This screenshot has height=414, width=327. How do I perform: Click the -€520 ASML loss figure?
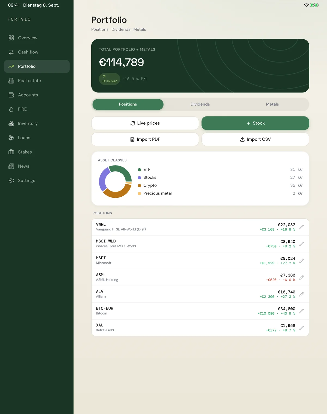point(271,280)
